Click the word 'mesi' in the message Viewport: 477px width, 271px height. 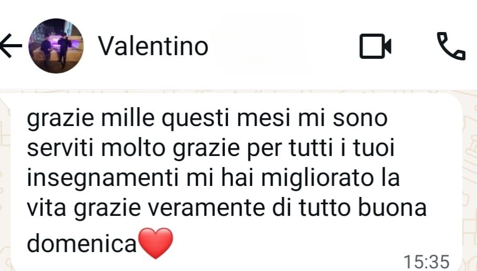click(x=263, y=119)
